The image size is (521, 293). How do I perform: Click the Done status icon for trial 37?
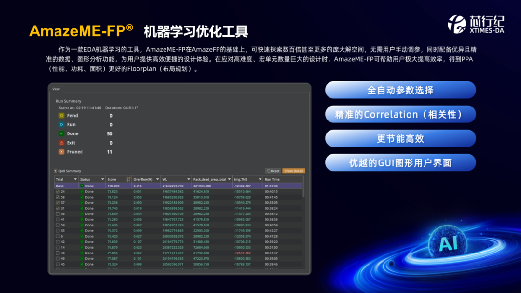(x=82, y=203)
